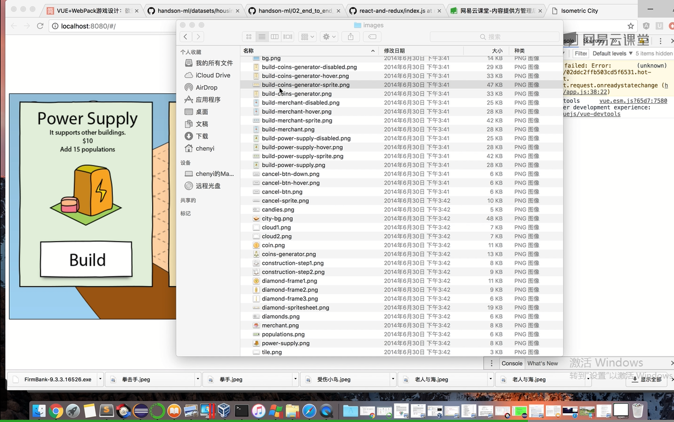Select tile.png file
Screen dimensions: 674x422
[x=402, y=352]
